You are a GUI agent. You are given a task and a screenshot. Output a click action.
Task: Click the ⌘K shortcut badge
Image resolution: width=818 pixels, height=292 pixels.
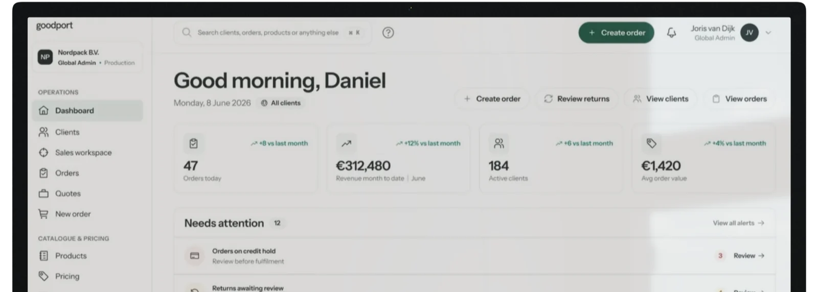pos(354,33)
